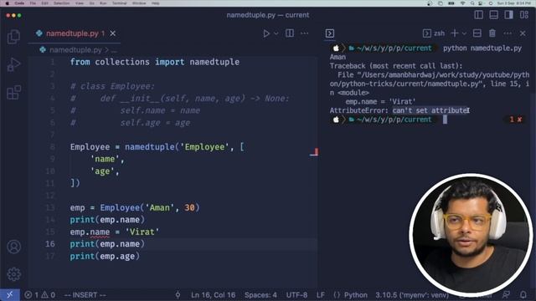Click the terminal prompt input cursor
Image resolution: width=536 pixels, height=301 pixels.
(445, 119)
